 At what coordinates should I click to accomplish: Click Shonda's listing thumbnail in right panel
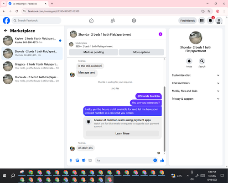196,38
